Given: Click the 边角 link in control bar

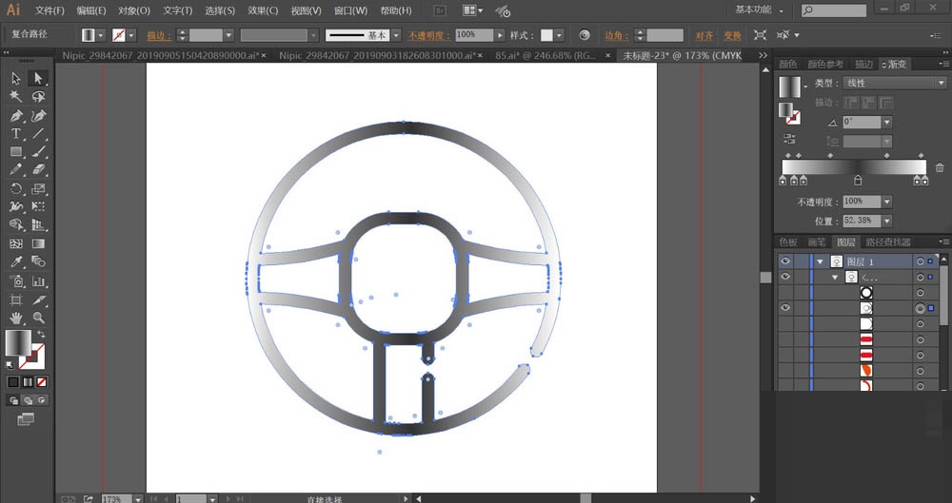Looking at the screenshot, I should point(616,36).
